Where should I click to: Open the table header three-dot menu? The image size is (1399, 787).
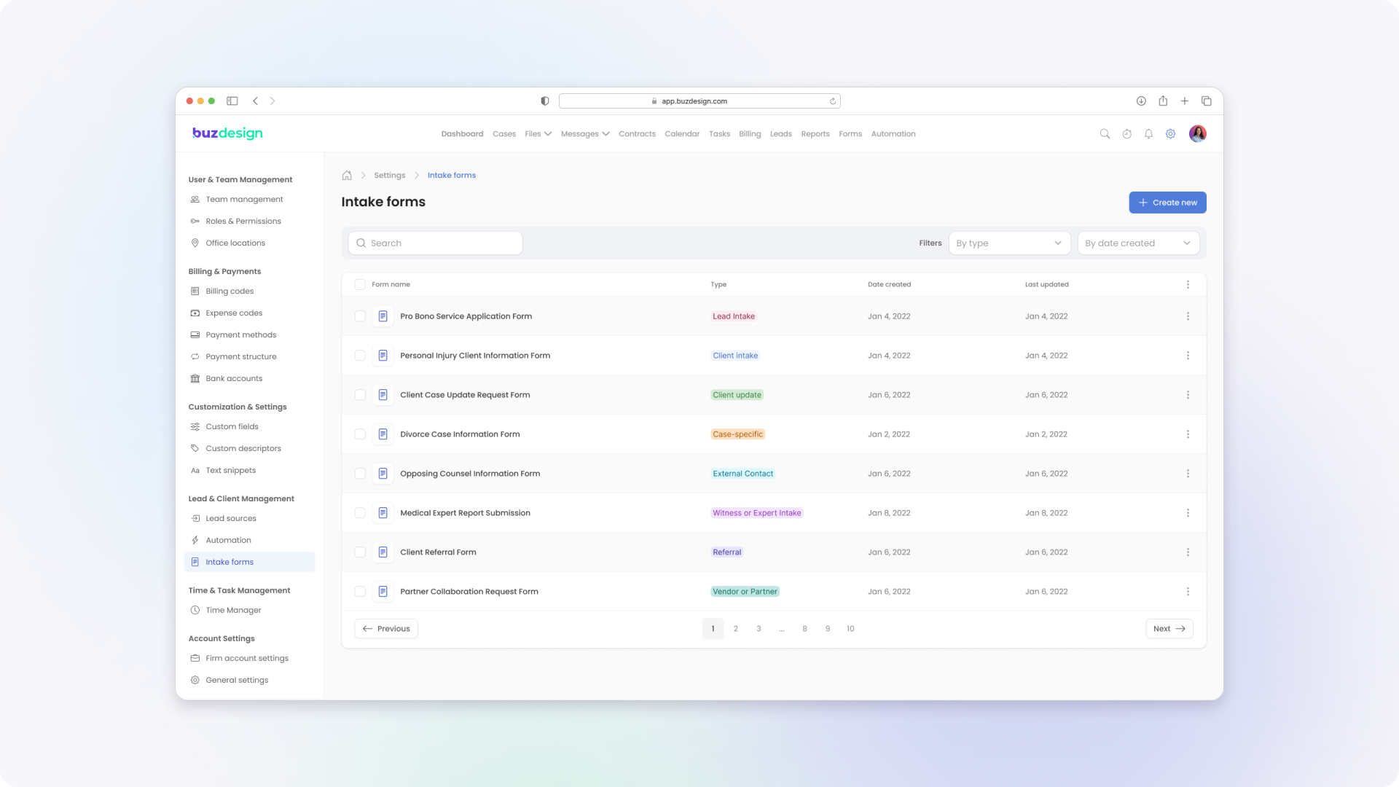click(x=1188, y=285)
